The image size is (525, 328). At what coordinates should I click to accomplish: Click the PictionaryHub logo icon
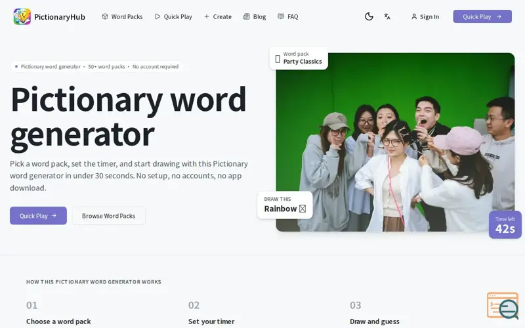[x=22, y=16]
